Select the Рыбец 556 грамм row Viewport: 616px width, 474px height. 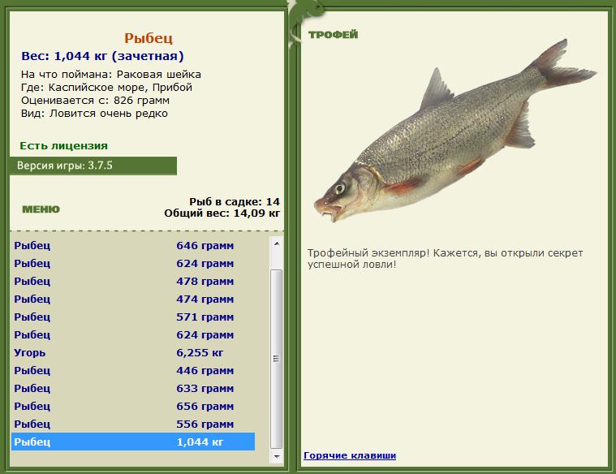coord(133,424)
